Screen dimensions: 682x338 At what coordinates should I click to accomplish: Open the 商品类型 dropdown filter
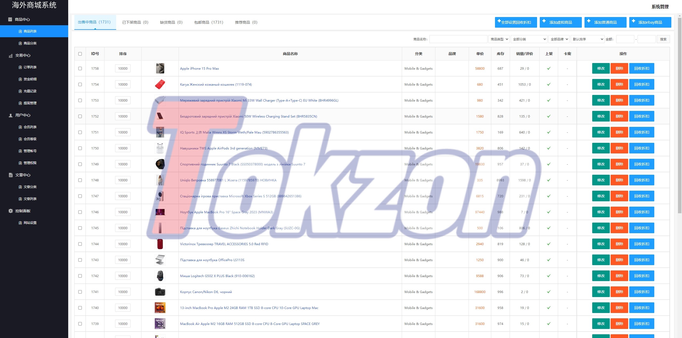click(x=499, y=39)
